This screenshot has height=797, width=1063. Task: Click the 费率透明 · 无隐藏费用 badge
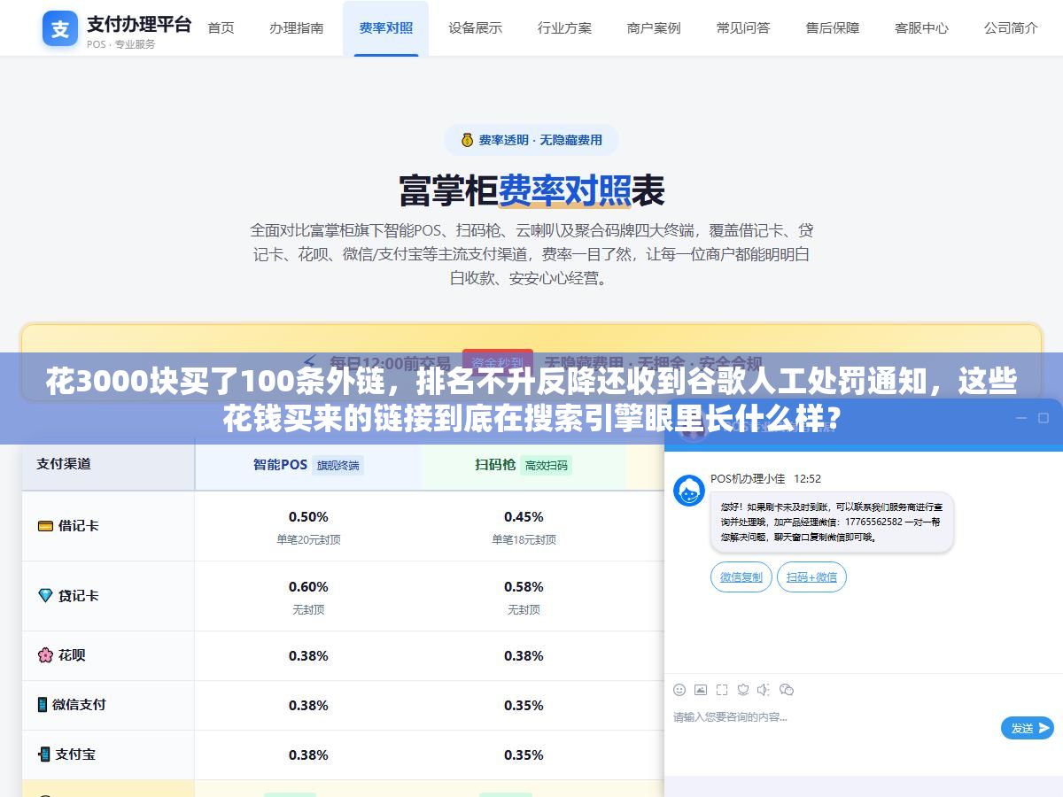tap(531, 140)
